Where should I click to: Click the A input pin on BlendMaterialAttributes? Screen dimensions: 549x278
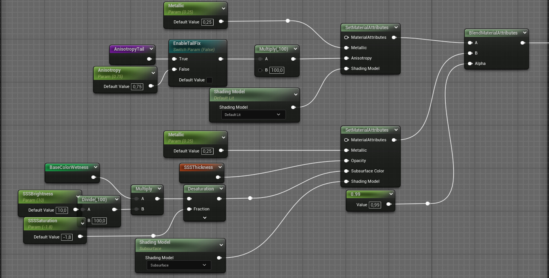(x=470, y=43)
